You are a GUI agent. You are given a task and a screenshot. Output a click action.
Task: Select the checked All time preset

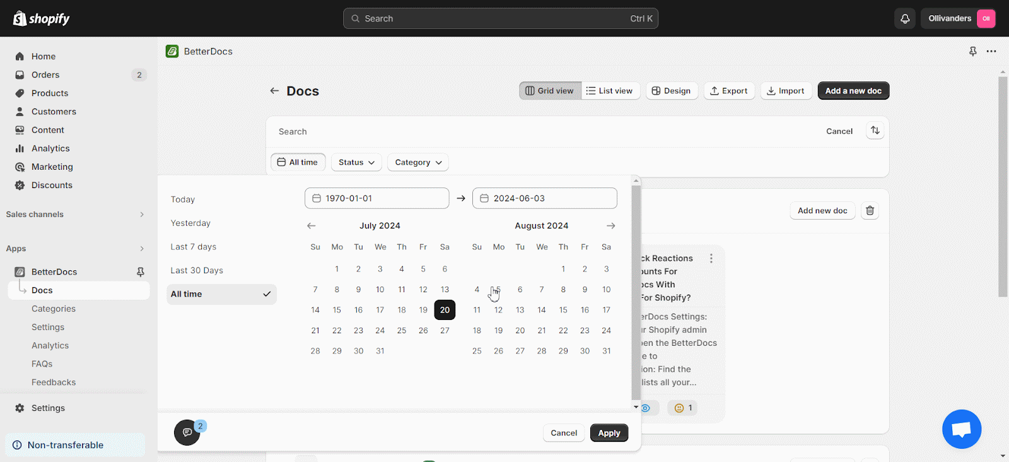pyautogui.click(x=221, y=294)
